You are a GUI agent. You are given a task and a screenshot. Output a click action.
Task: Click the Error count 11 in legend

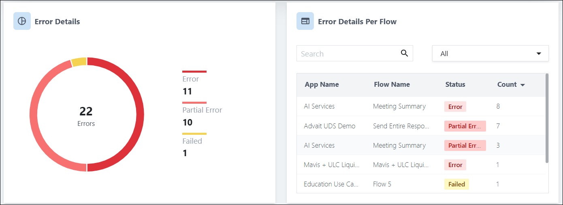pyautogui.click(x=187, y=91)
